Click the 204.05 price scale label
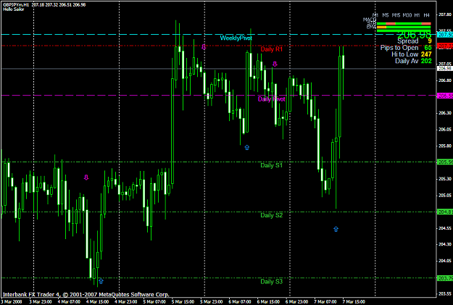 pyautogui.click(x=445, y=261)
